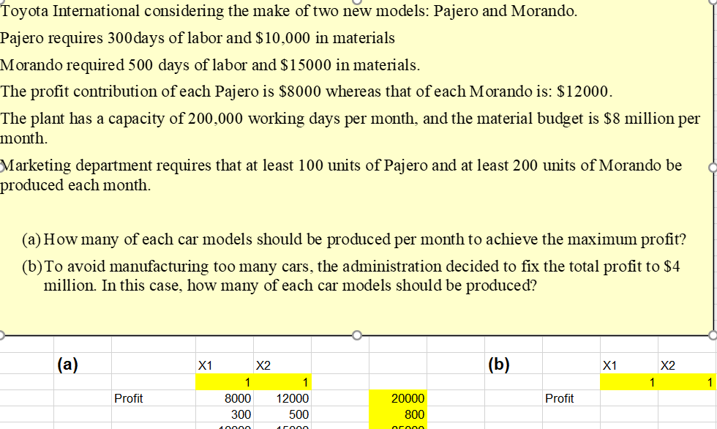
Task: Click the left-edge resize handle of the text box
Action: (x=3, y=169)
